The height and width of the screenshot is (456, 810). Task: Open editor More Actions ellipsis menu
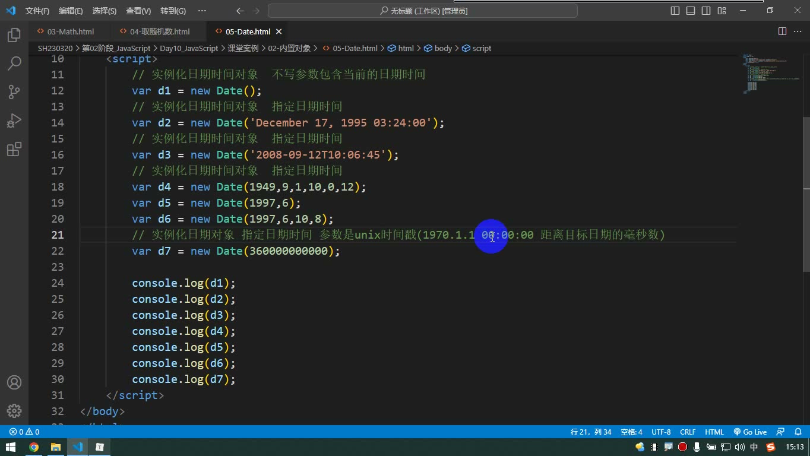(x=798, y=31)
